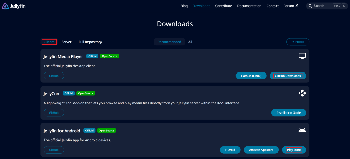The height and width of the screenshot is (159, 350).
Task: Click the Kodi icon on JellyCon card
Action: point(302,93)
